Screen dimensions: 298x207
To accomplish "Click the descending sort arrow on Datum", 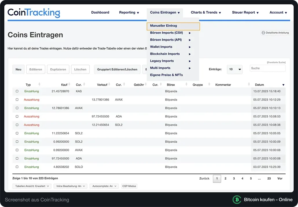I will click(283, 85).
